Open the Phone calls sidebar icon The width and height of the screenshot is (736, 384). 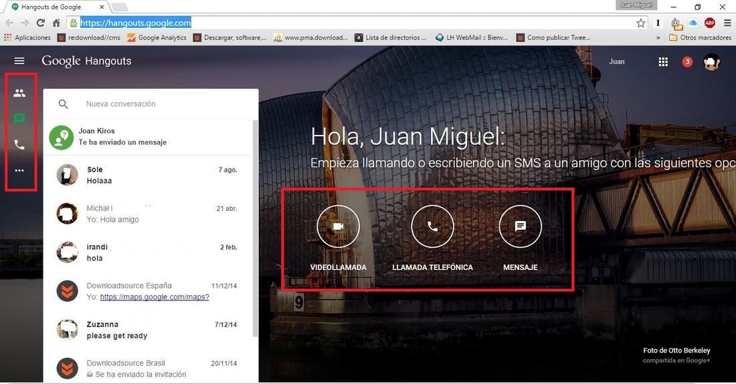[x=19, y=145]
